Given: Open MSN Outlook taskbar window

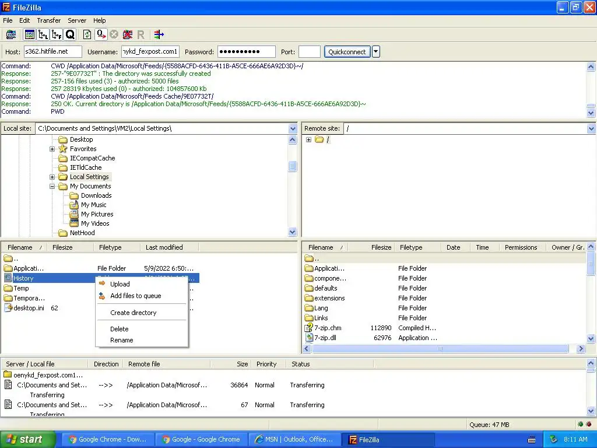Looking at the screenshot, I should coord(294,440).
